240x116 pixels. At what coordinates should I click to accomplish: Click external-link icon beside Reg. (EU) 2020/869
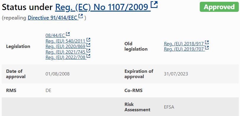88,45
